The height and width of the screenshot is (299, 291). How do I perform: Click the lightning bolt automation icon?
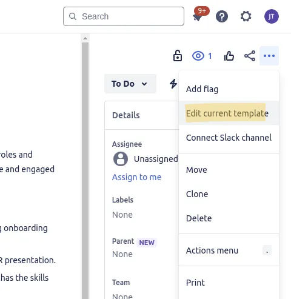pos(173,84)
